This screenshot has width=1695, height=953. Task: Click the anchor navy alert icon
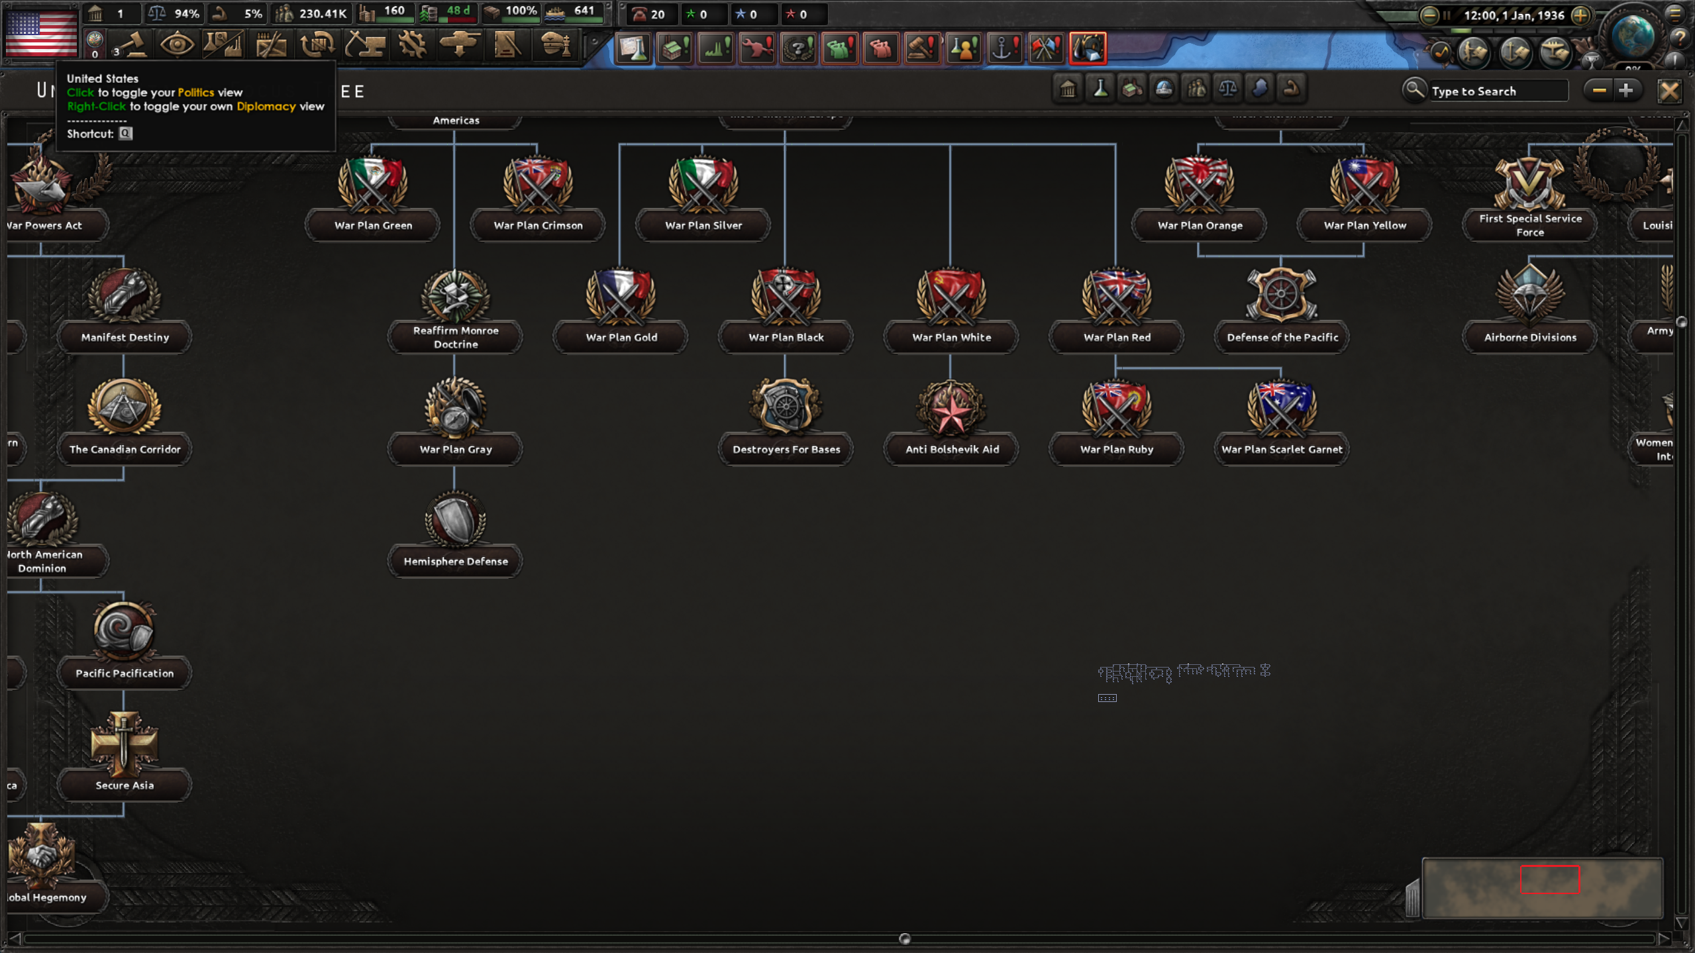1005,48
